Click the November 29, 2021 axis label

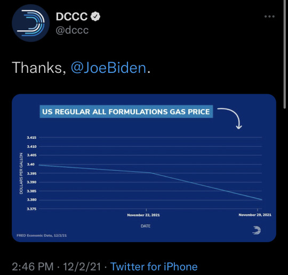(255, 215)
